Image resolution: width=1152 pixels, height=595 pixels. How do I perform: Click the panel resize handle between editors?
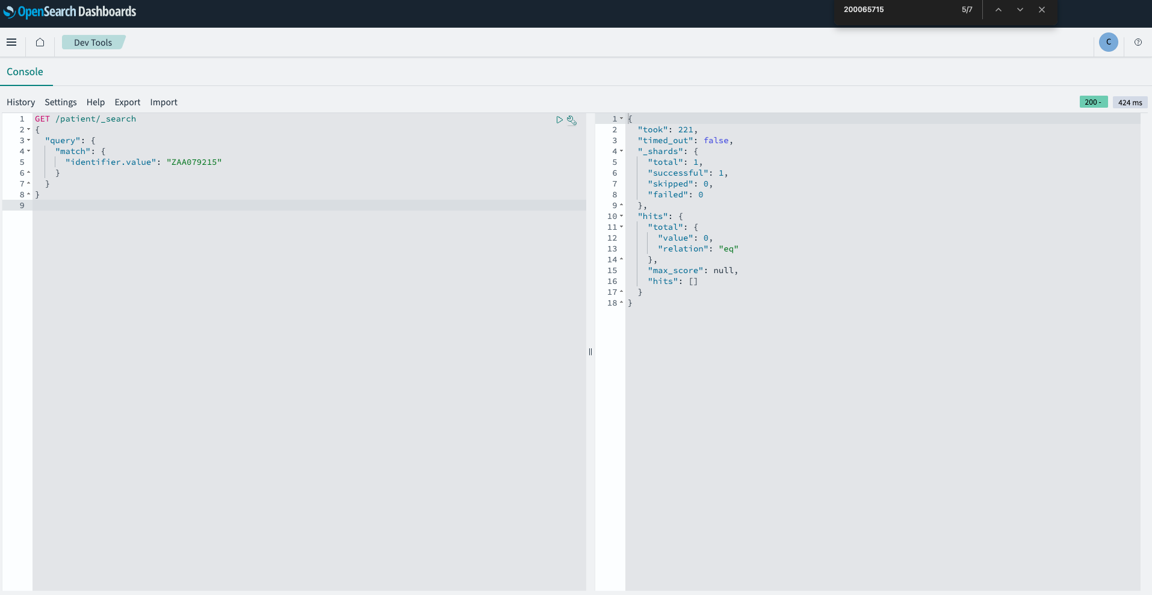pos(590,352)
